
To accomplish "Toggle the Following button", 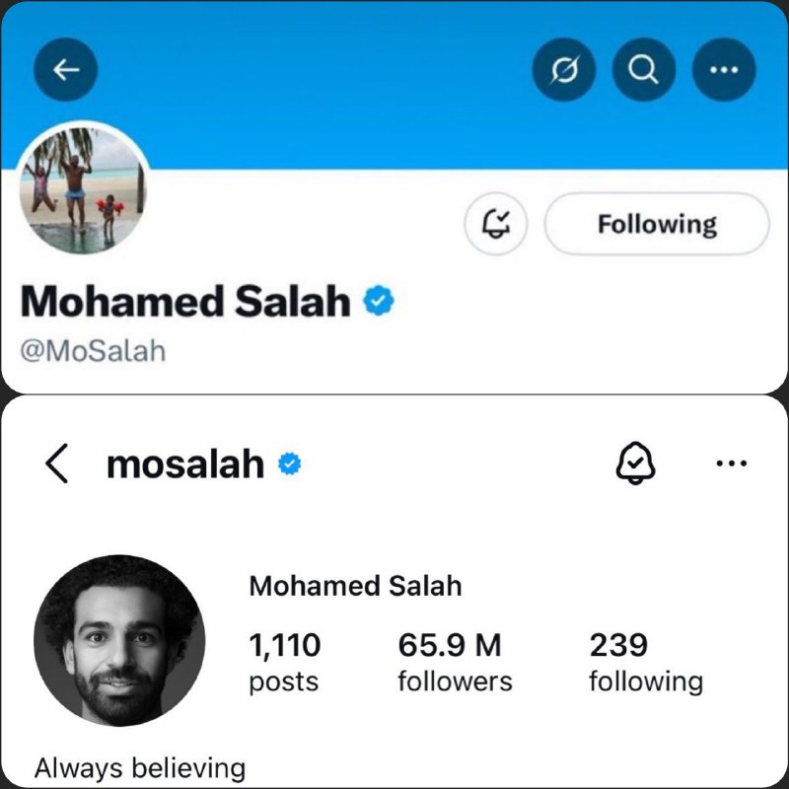I will coord(656,224).
